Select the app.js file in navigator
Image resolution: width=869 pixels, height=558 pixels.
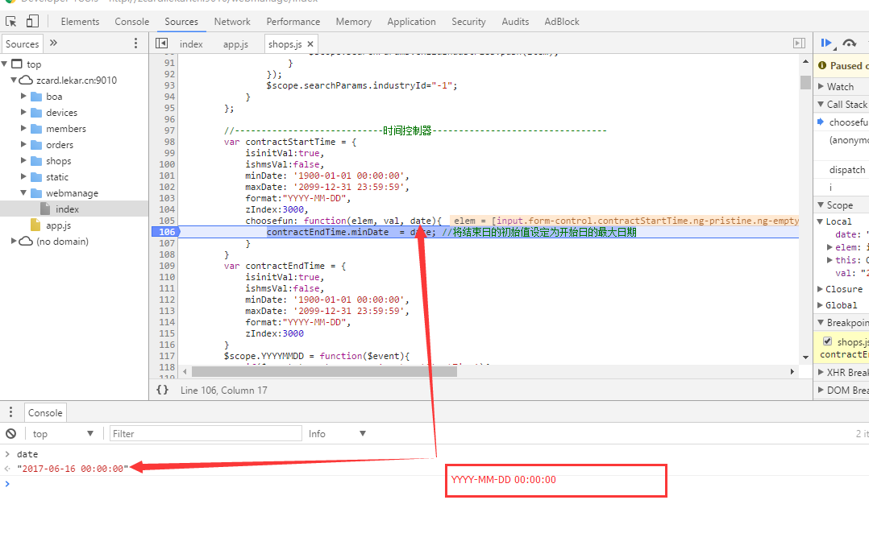(x=58, y=225)
